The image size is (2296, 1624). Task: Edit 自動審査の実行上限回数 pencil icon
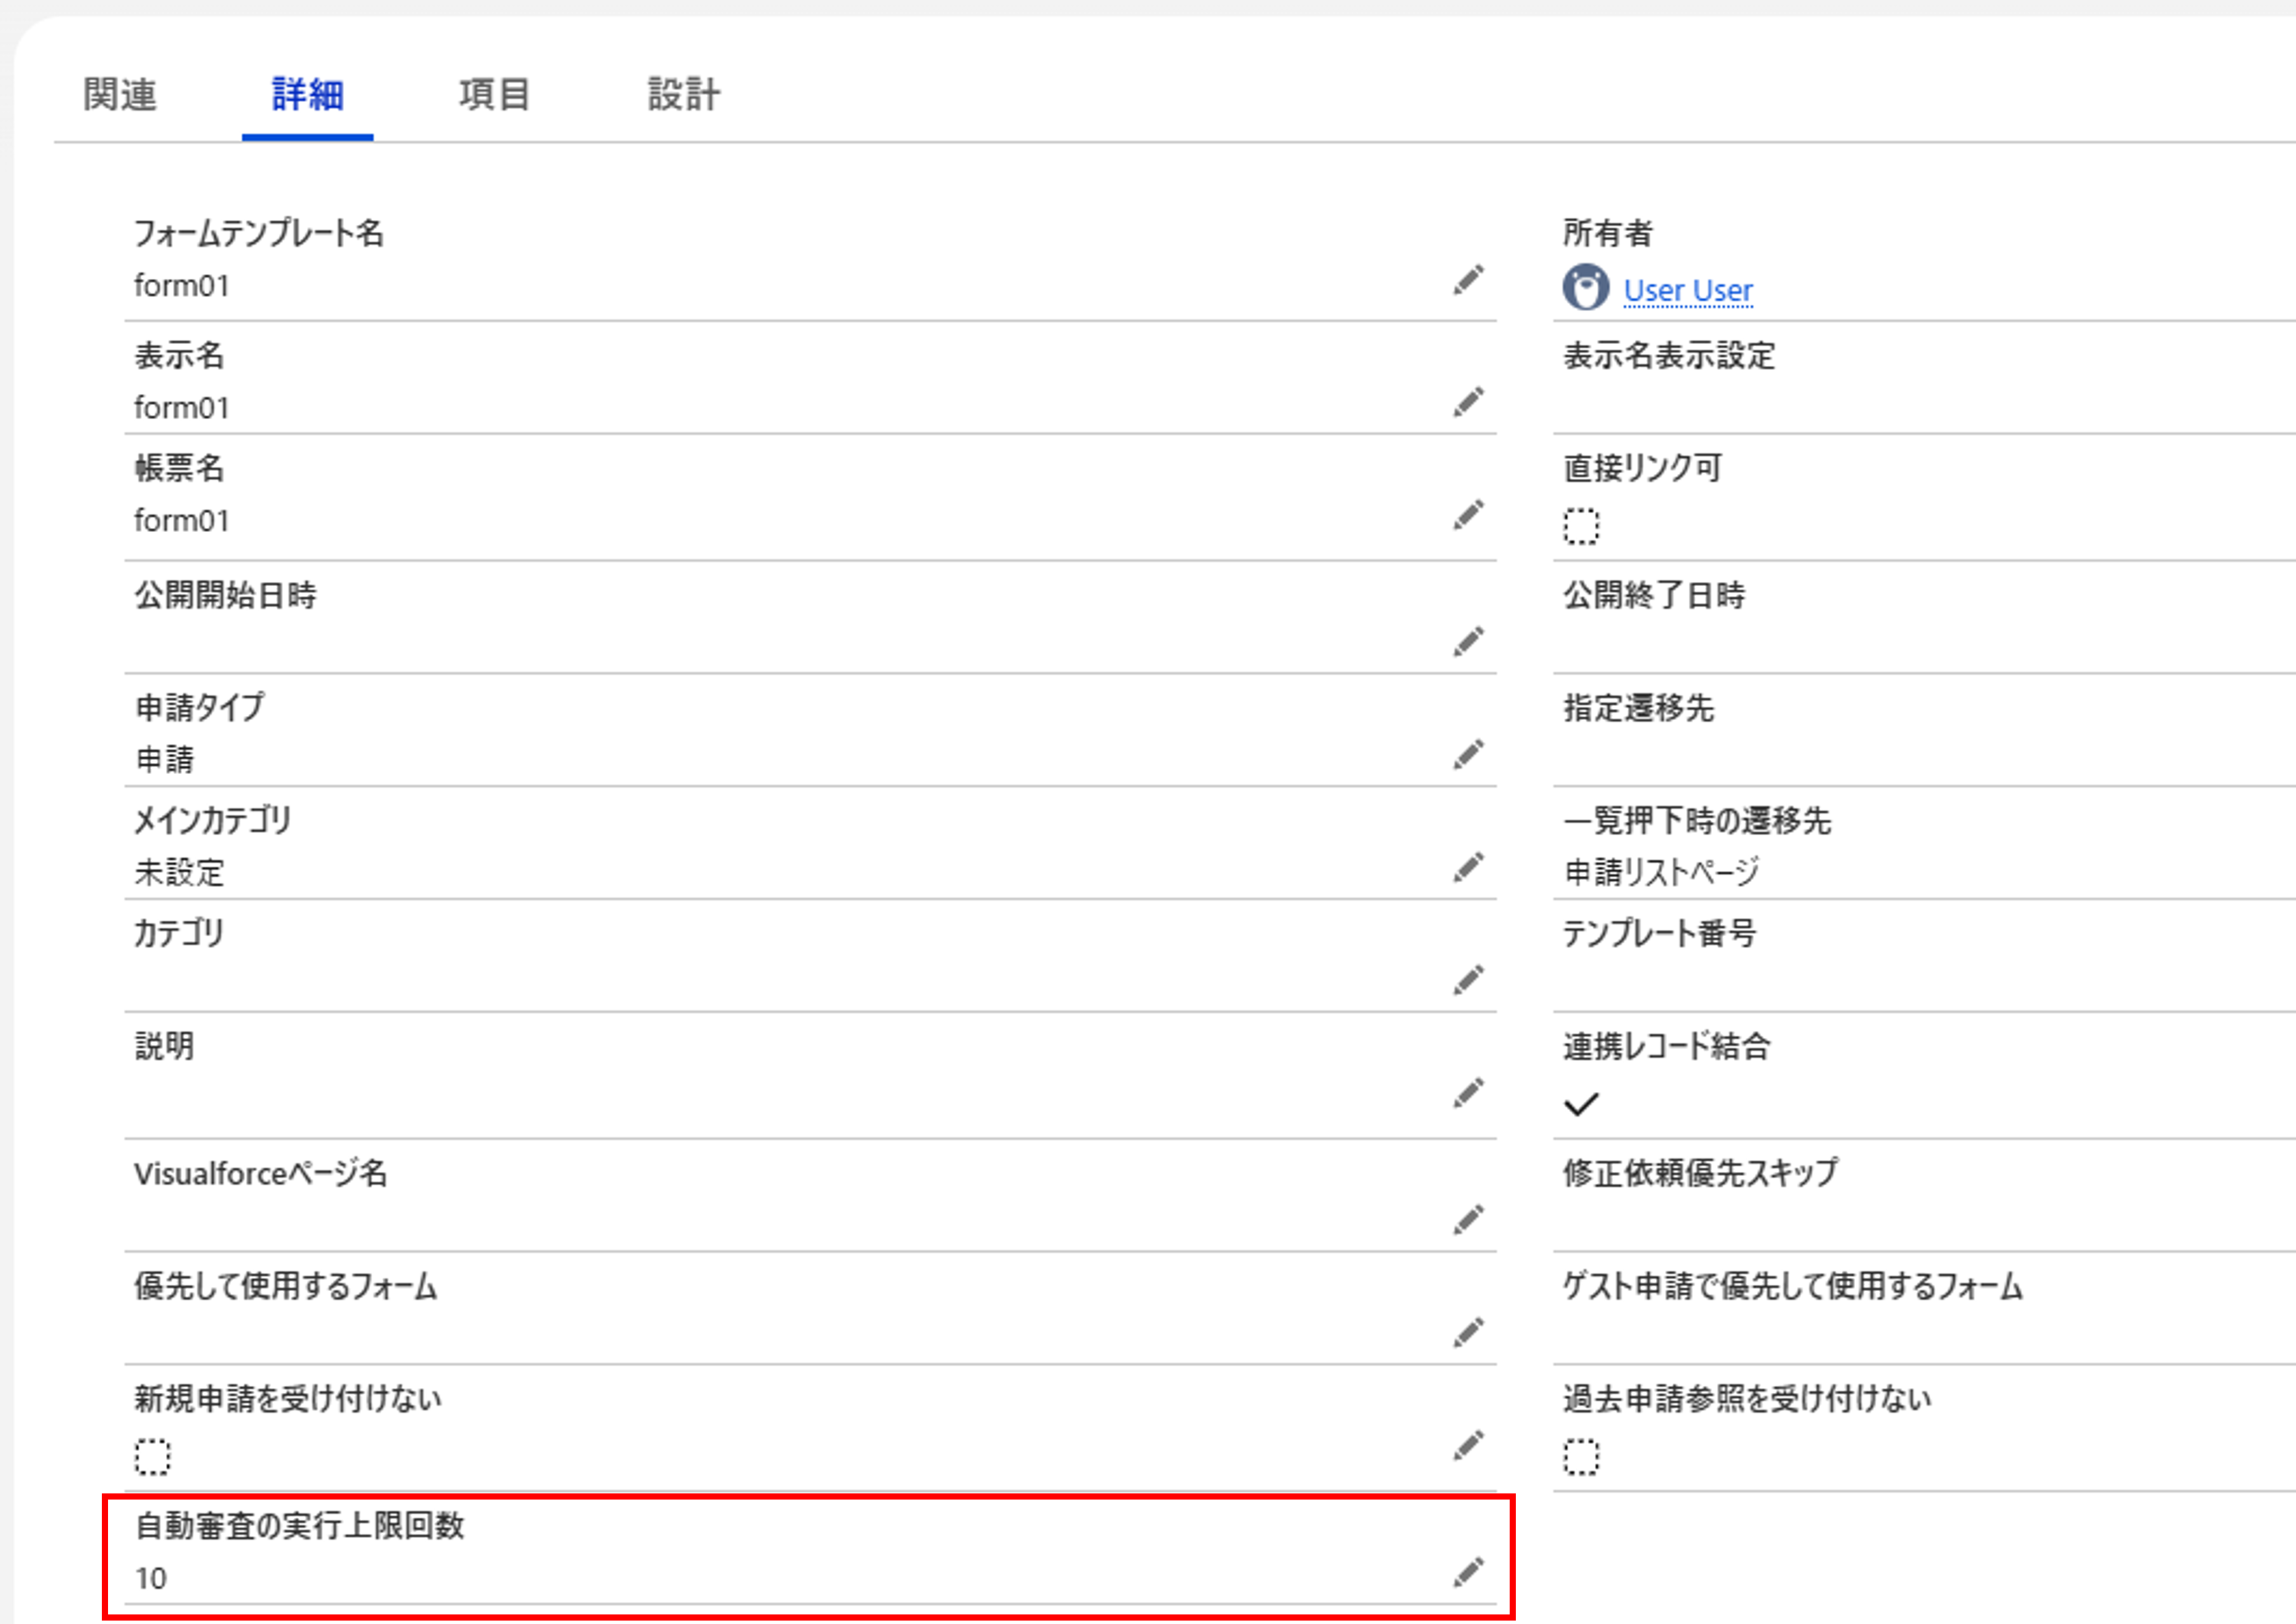1468,1573
